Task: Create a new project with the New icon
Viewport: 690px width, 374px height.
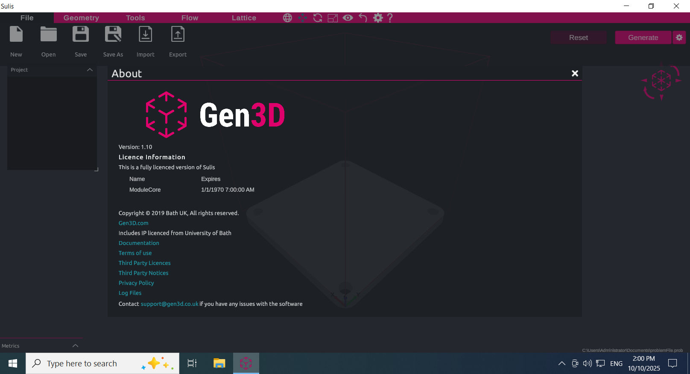Action: click(x=16, y=35)
